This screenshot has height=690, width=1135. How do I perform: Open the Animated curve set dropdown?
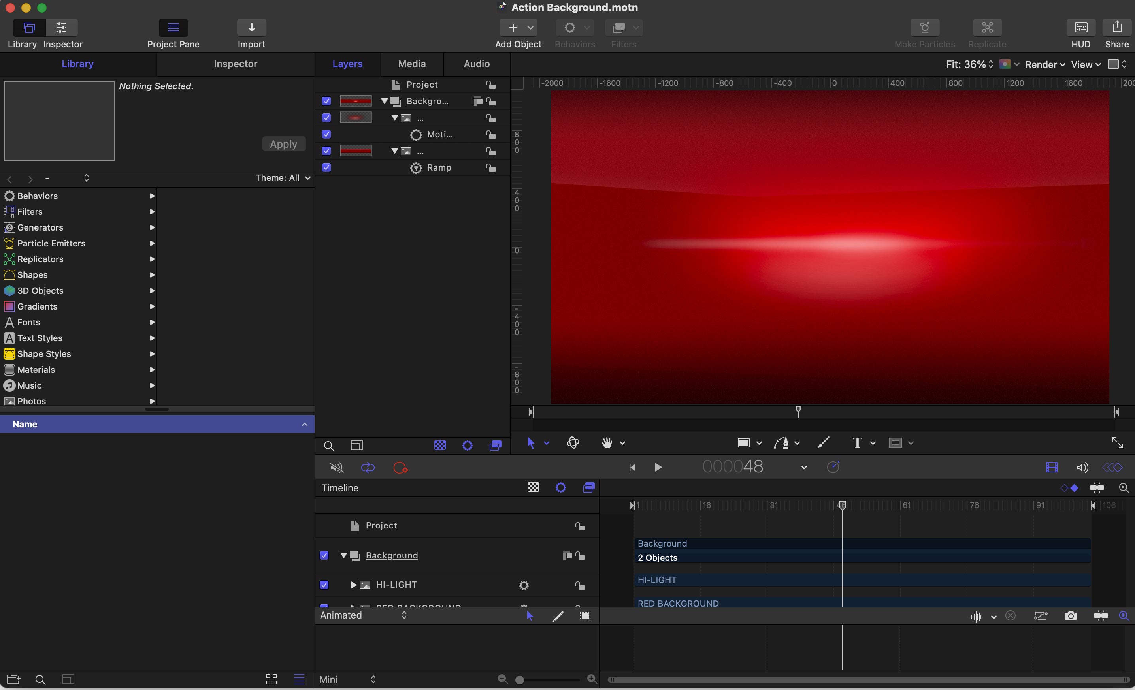tap(364, 615)
